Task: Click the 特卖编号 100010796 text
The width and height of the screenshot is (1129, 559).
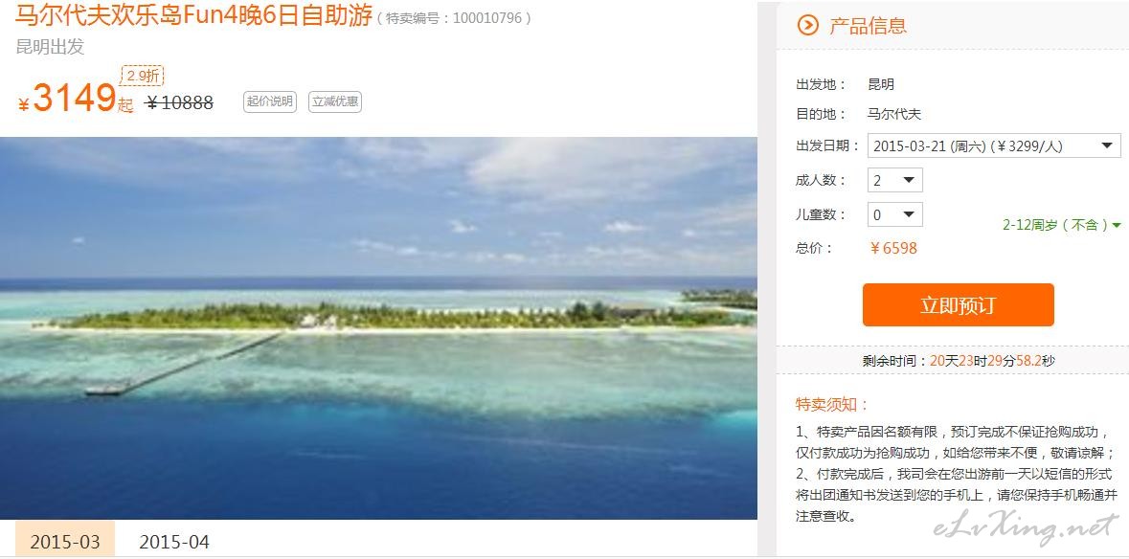Action: click(454, 18)
